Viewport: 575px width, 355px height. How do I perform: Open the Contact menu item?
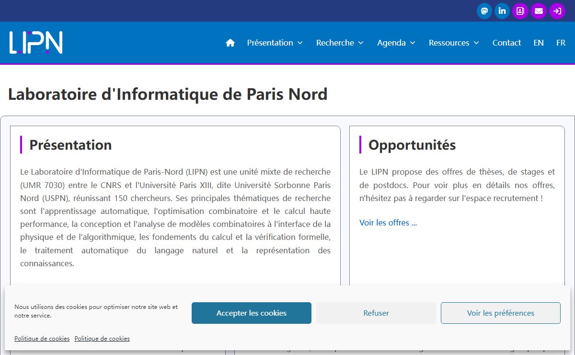tap(506, 43)
